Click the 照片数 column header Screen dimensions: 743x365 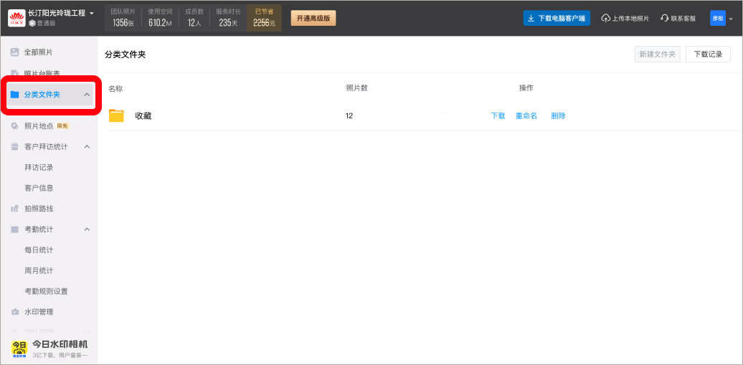357,87
